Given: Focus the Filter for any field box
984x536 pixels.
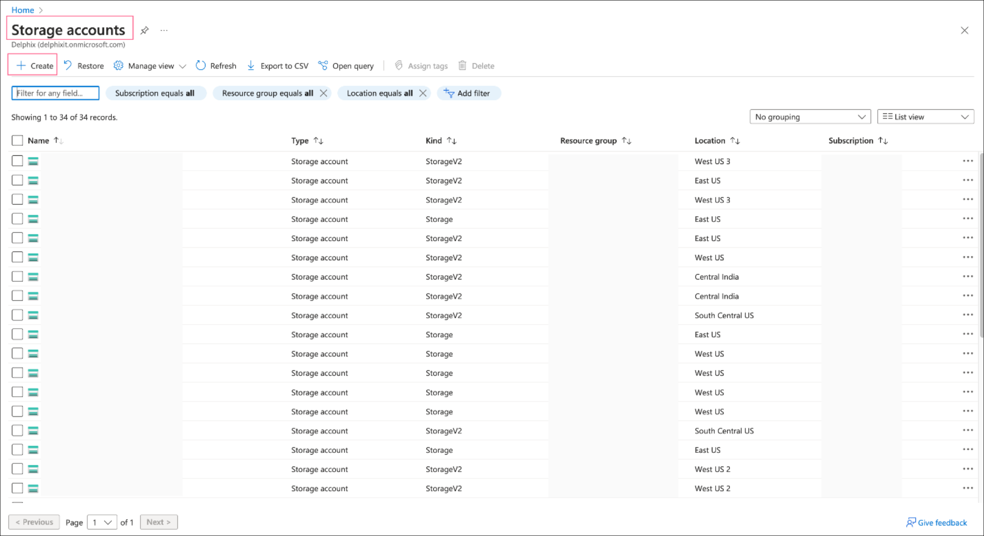Looking at the screenshot, I should pyautogui.click(x=56, y=93).
